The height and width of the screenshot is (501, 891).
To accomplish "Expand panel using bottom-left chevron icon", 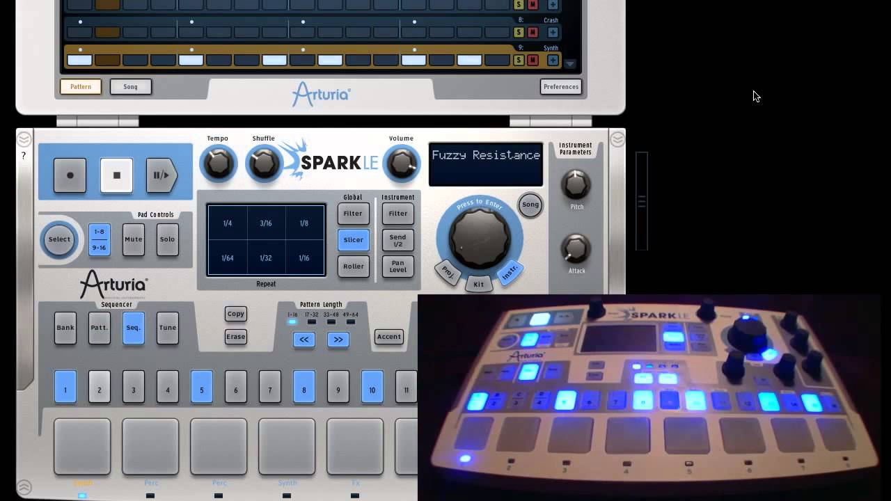I will point(24,487).
